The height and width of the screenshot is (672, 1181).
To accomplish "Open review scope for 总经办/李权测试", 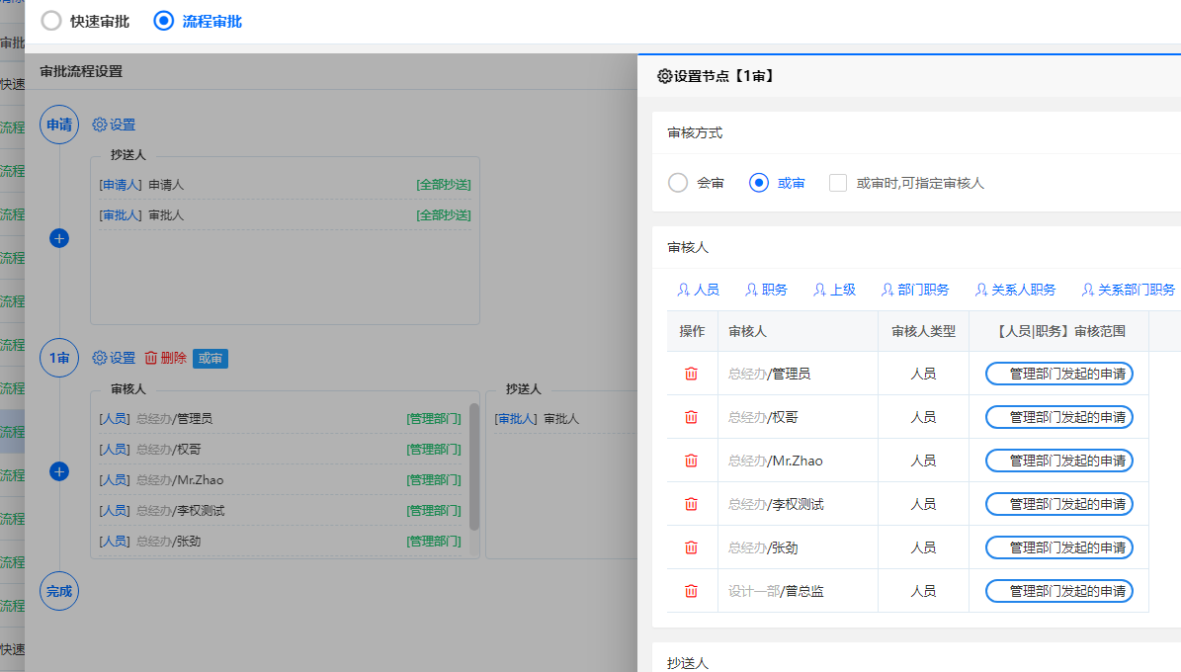I will 1059,504.
